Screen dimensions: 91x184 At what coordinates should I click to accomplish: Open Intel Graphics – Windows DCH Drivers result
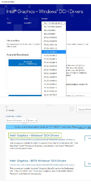coord(34,135)
